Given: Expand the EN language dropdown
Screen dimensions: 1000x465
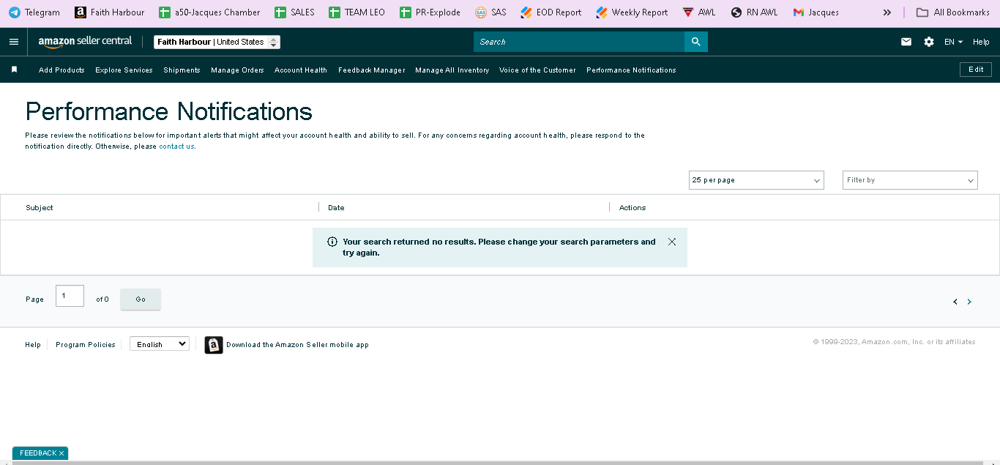Looking at the screenshot, I should [953, 42].
